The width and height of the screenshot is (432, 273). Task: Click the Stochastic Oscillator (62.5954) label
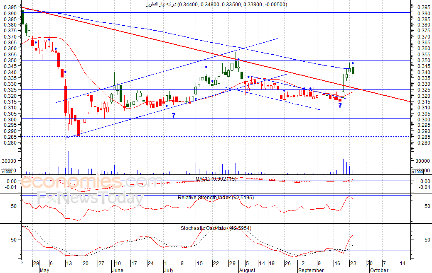pyautogui.click(x=216, y=228)
